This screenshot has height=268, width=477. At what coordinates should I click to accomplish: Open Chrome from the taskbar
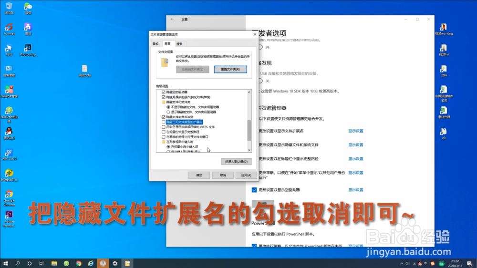pos(79,263)
